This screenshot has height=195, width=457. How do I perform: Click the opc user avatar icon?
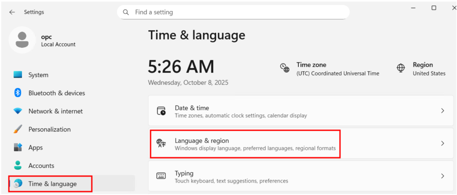click(x=22, y=40)
